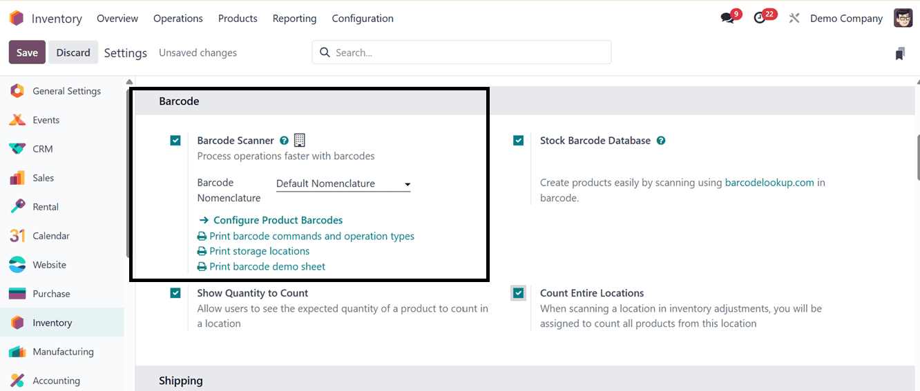Click the Rental key icon
920x391 pixels.
tap(17, 207)
